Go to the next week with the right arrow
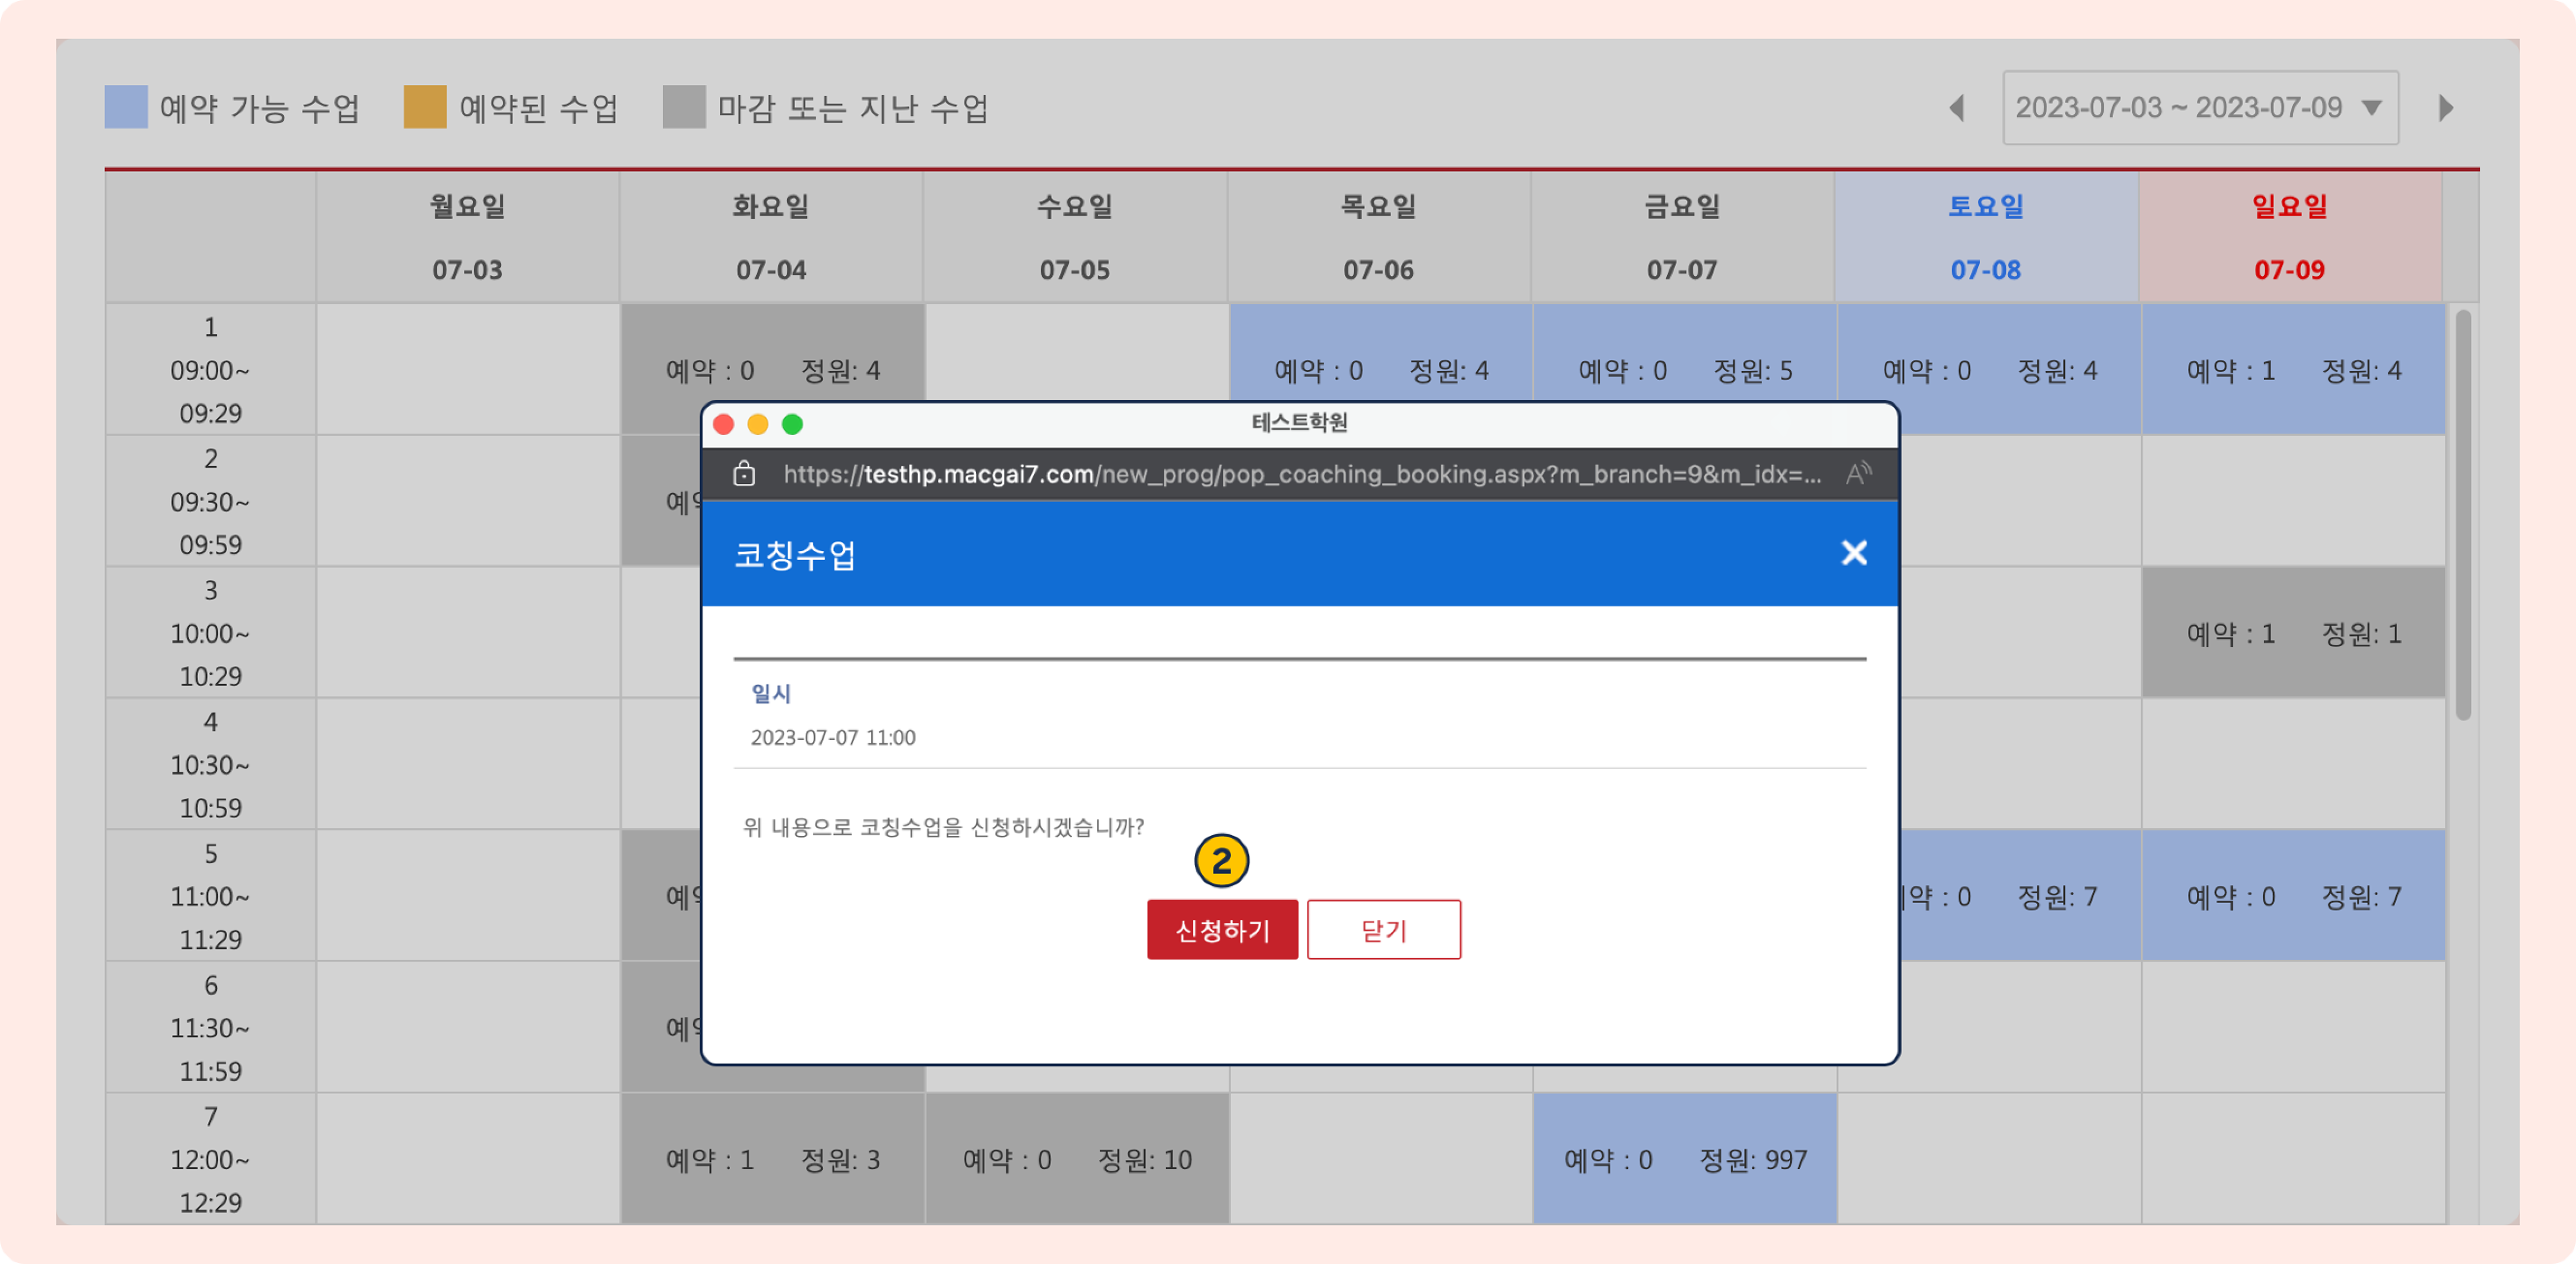2576x1264 pixels. 2445,108
